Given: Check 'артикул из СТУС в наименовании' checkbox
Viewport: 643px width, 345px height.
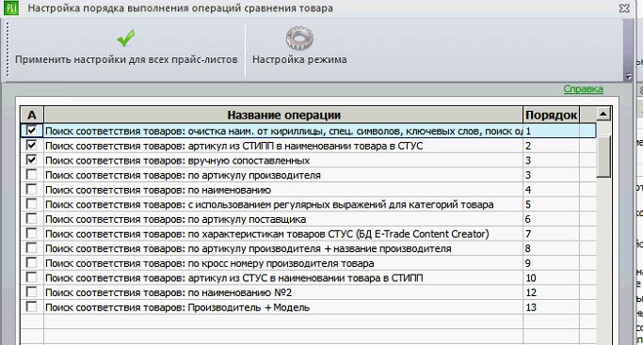Looking at the screenshot, I should 31,277.
